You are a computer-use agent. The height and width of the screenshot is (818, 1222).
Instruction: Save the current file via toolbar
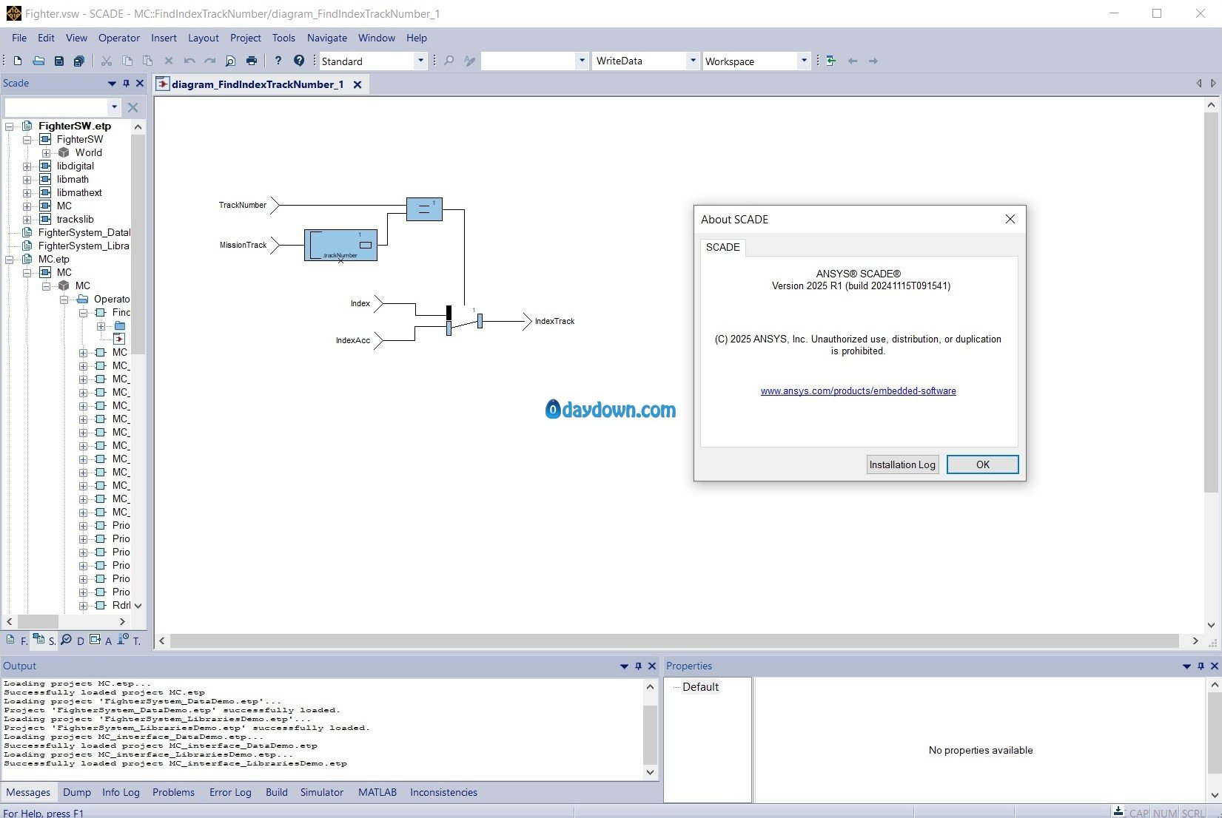tap(59, 61)
